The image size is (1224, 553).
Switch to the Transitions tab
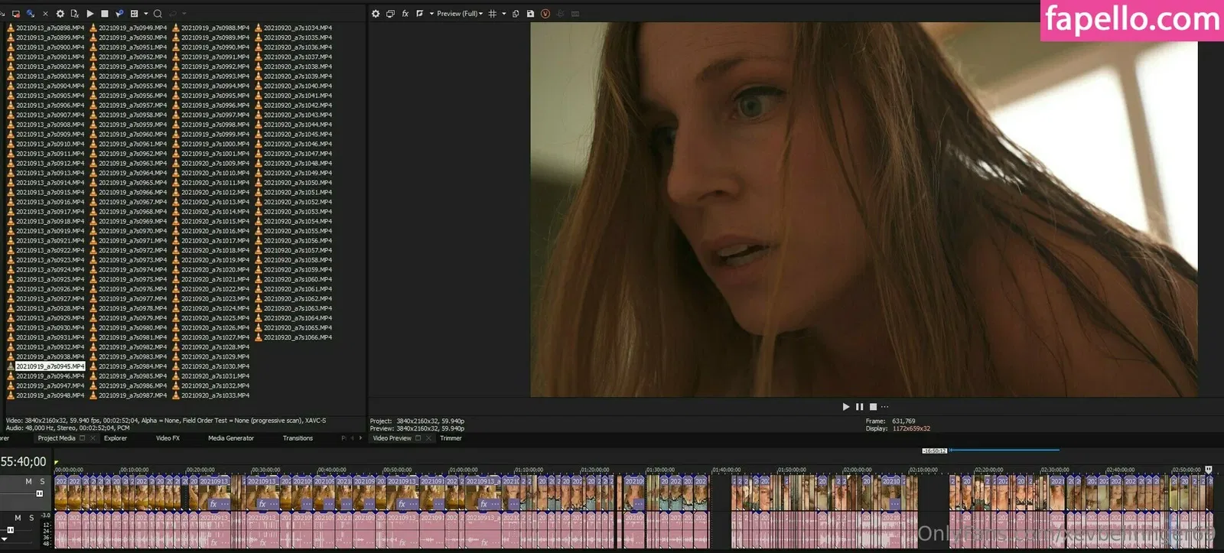pyautogui.click(x=298, y=438)
